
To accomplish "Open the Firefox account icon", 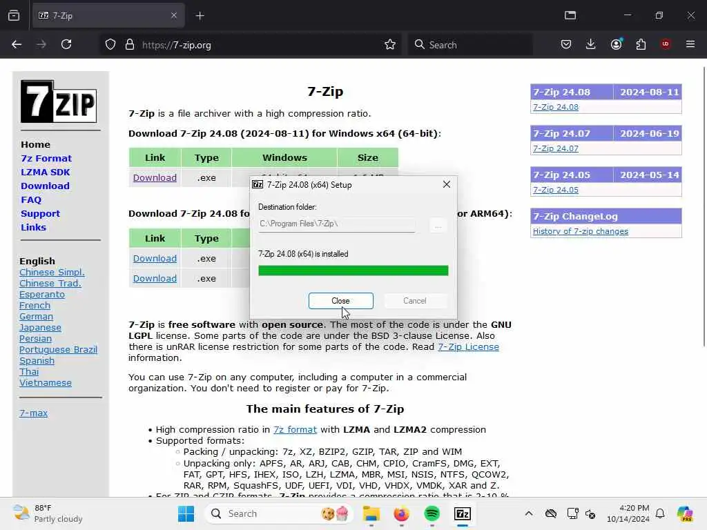I will click(616, 45).
